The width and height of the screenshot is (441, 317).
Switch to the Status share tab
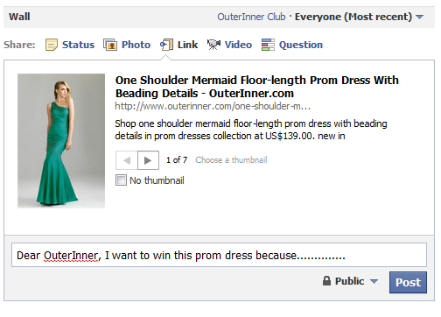[78, 45]
